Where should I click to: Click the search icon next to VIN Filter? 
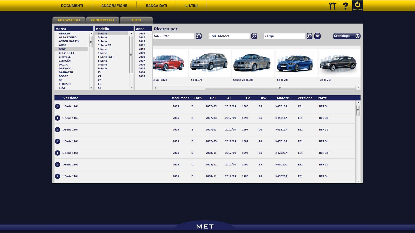[x=199, y=36]
